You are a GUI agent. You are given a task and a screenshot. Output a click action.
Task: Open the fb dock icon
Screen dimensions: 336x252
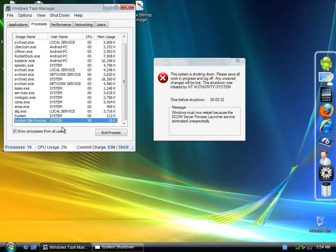326,141
